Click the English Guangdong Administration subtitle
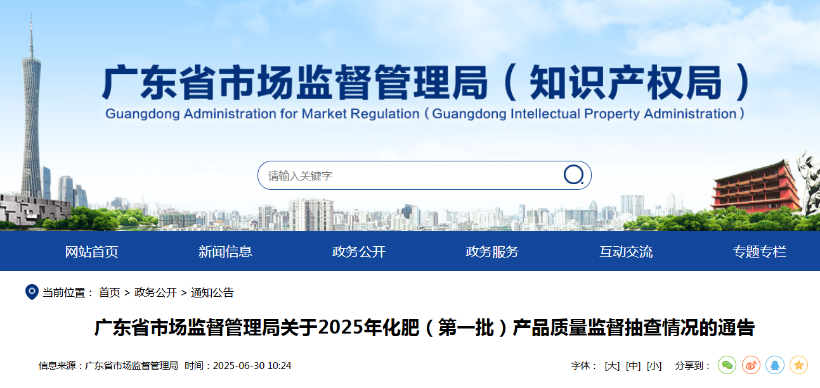820x388 pixels. click(x=425, y=114)
